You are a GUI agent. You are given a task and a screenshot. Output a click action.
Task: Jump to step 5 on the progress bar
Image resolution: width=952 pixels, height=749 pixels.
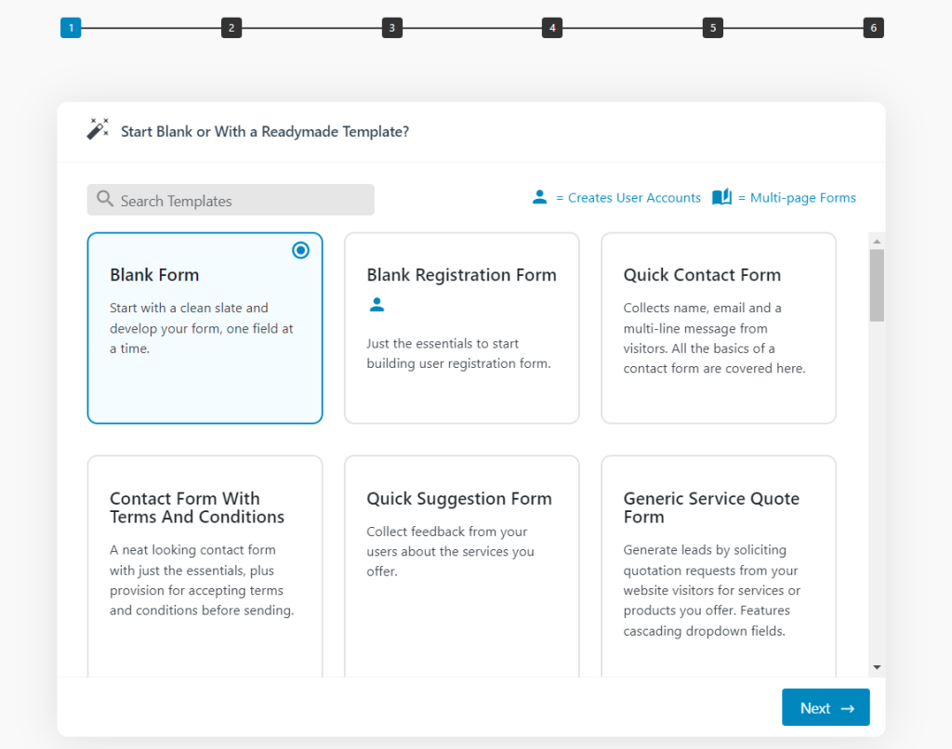712,27
